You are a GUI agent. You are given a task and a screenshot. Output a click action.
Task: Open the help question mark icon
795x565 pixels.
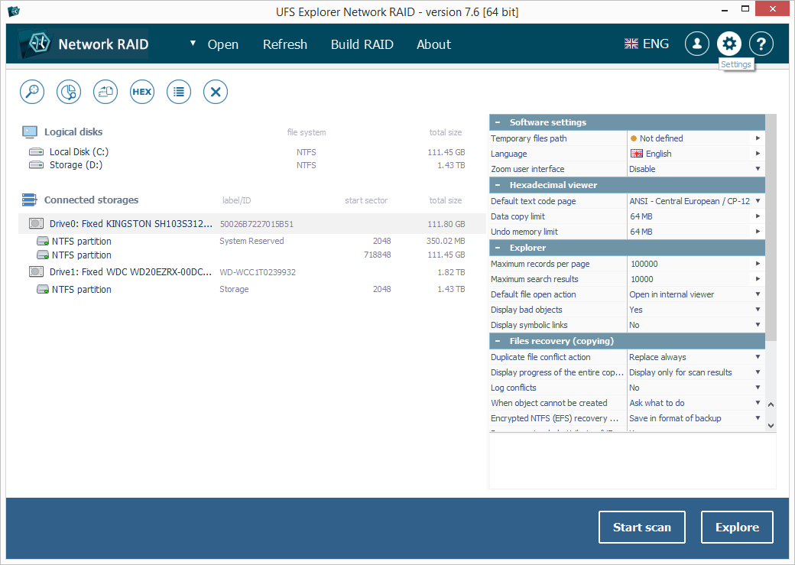pyautogui.click(x=761, y=44)
